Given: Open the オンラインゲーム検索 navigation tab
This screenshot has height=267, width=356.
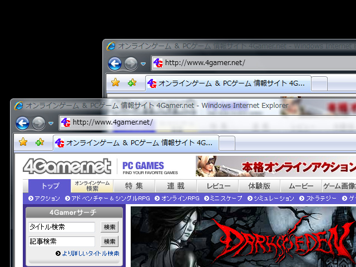Looking at the screenshot, I should 92,186.
